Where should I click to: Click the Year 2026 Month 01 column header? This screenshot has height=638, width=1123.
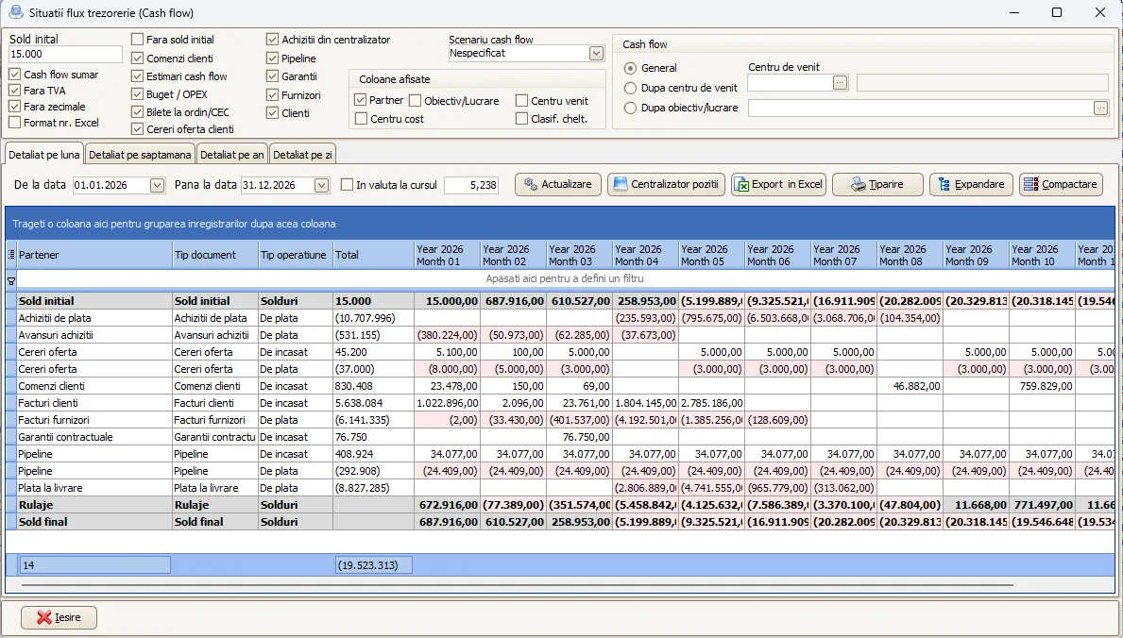[x=448, y=255]
